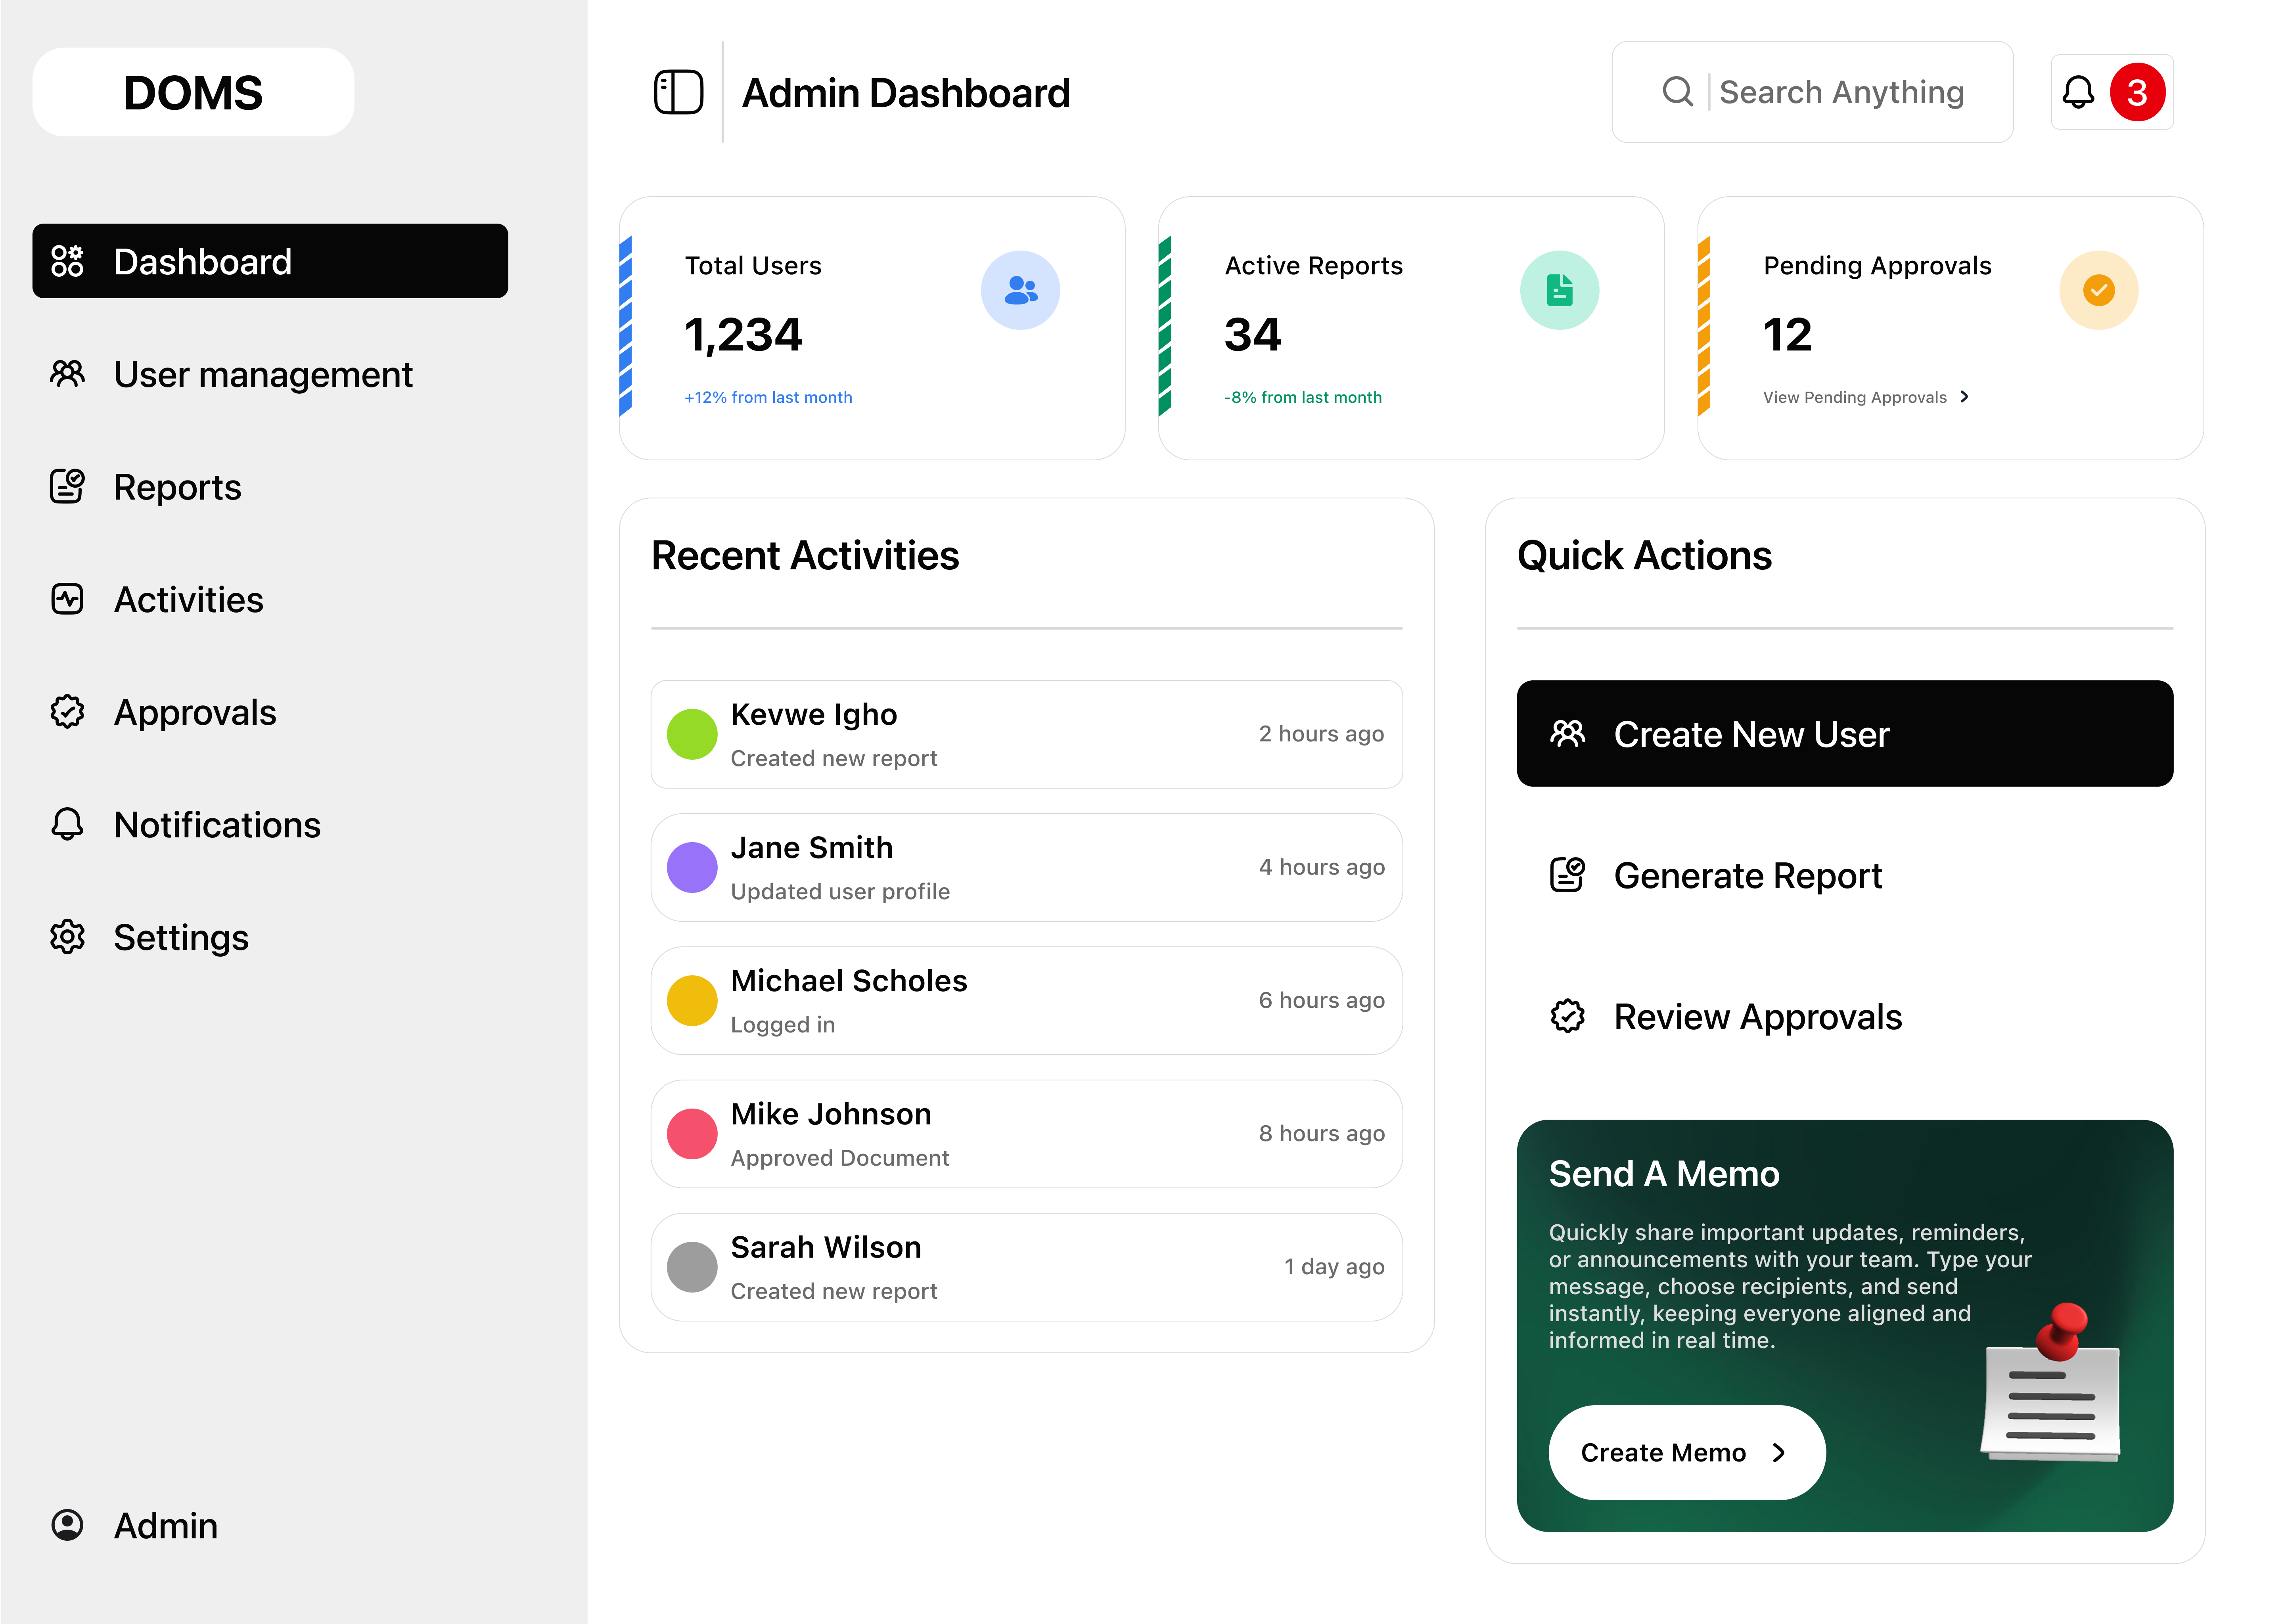Click the bell icon showing 3 notifications
This screenshot has width=2284, height=1624.
click(x=2079, y=92)
